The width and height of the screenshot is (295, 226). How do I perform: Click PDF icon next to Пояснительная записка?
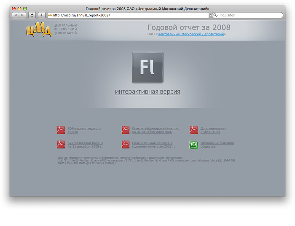pos(126,145)
